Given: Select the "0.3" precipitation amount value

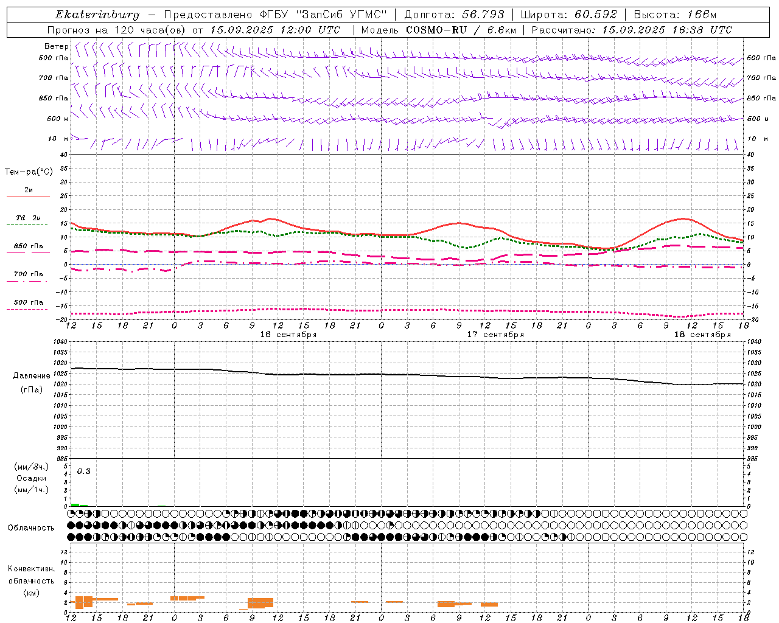Looking at the screenshot, I should point(84,471).
